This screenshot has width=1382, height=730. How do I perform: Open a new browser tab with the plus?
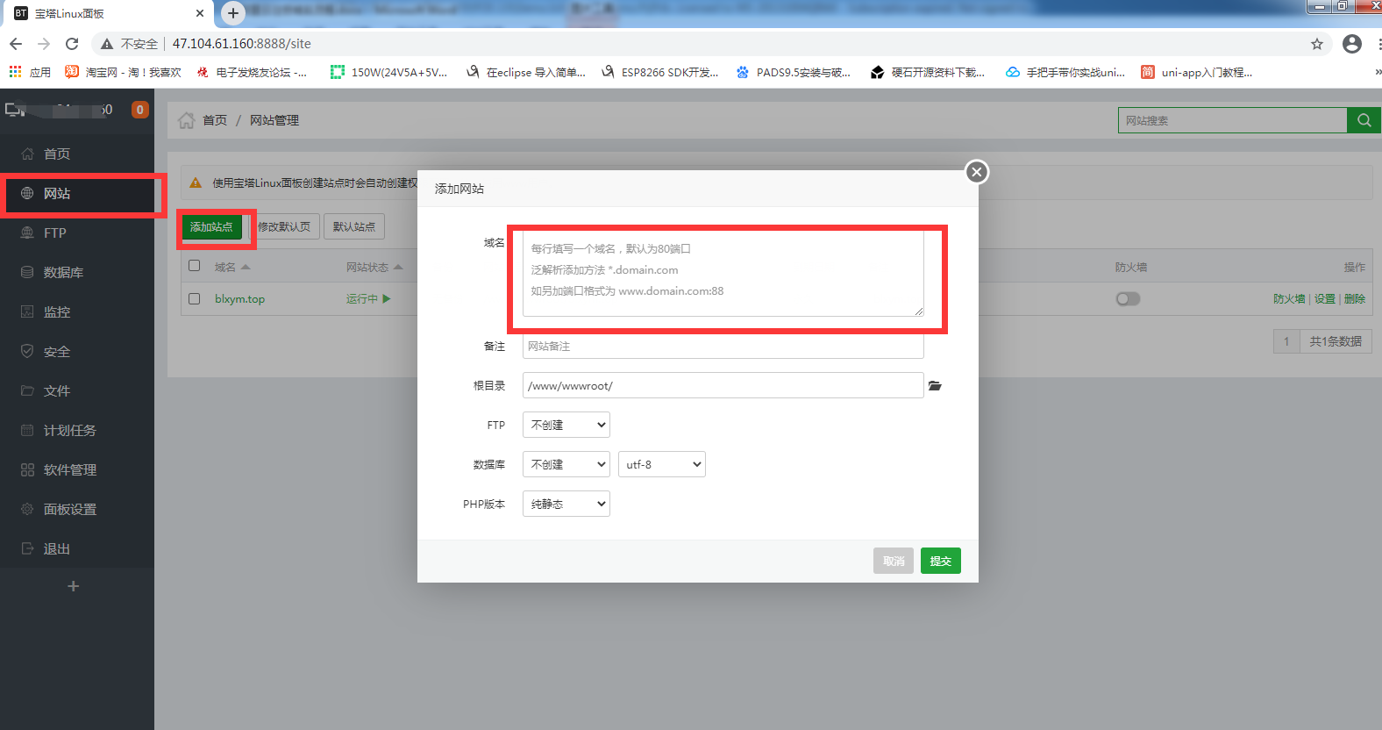click(233, 13)
